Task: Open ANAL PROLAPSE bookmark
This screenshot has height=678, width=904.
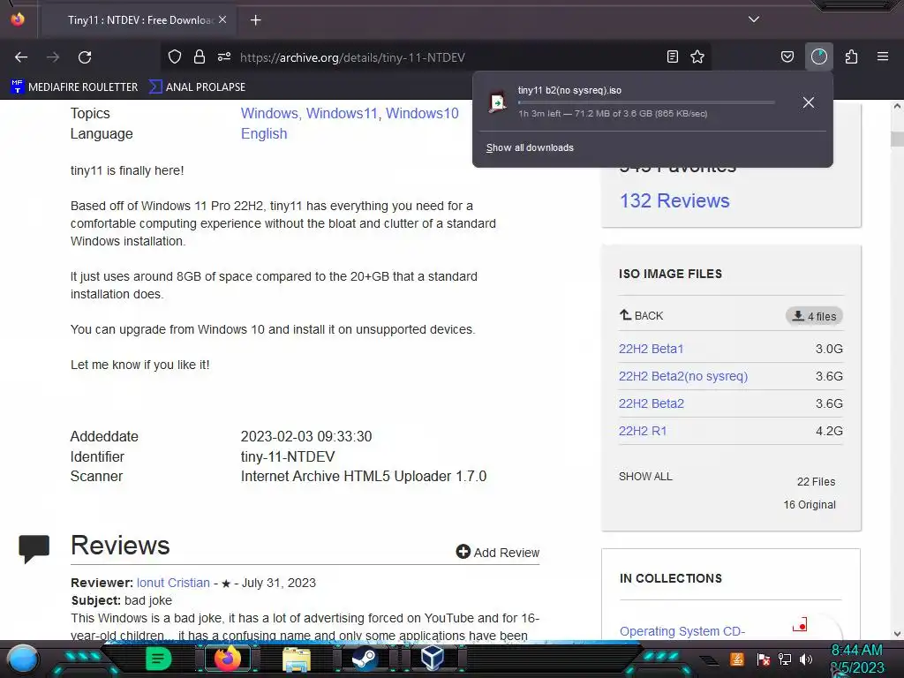Action: click(x=197, y=87)
